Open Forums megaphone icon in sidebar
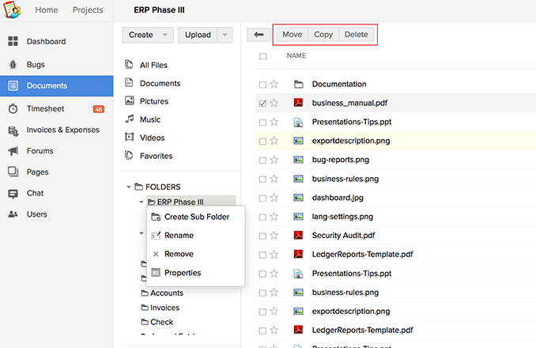The image size is (536, 348). 13,151
